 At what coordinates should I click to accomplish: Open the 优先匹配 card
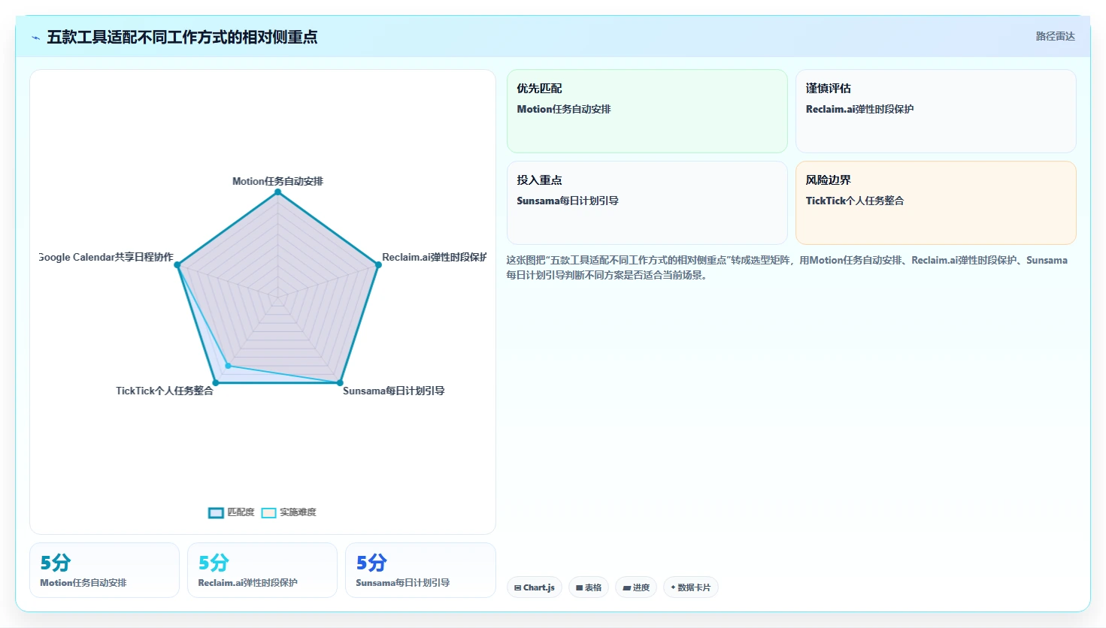pyautogui.click(x=647, y=111)
